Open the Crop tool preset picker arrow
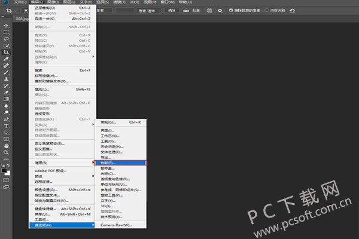This screenshot has height=239, width=359. (16, 11)
